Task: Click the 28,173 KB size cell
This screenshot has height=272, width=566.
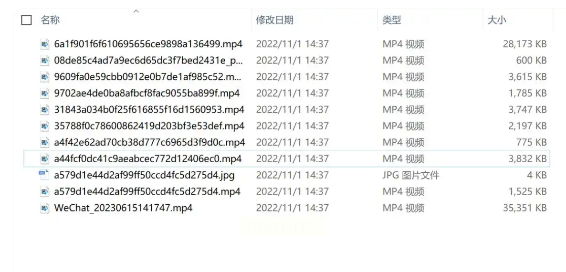Action: click(525, 44)
